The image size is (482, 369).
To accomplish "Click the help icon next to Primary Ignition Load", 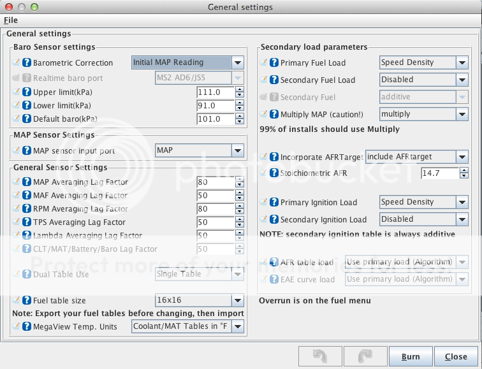I will point(274,203).
